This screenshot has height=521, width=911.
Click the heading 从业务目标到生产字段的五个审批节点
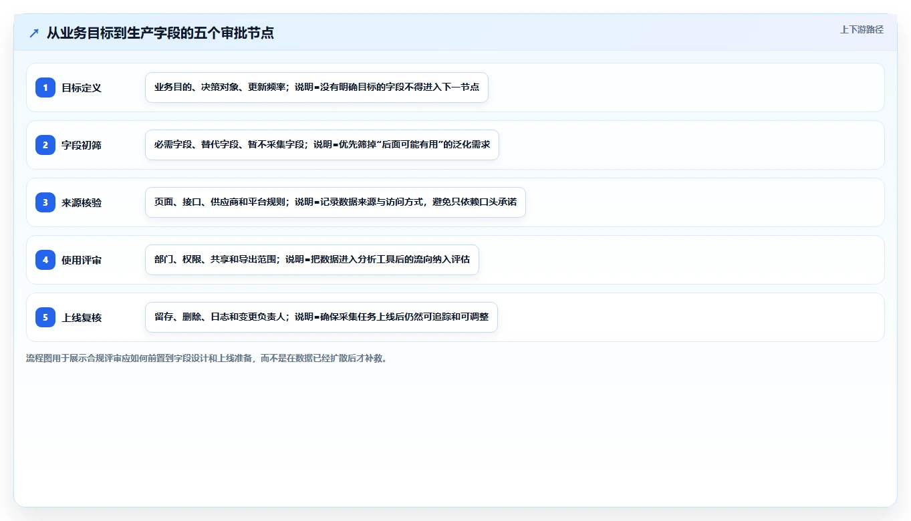[x=160, y=33]
